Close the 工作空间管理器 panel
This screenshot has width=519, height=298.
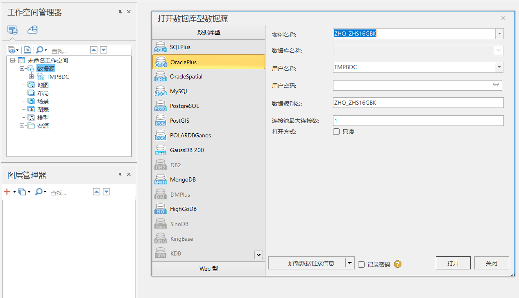tap(129, 12)
